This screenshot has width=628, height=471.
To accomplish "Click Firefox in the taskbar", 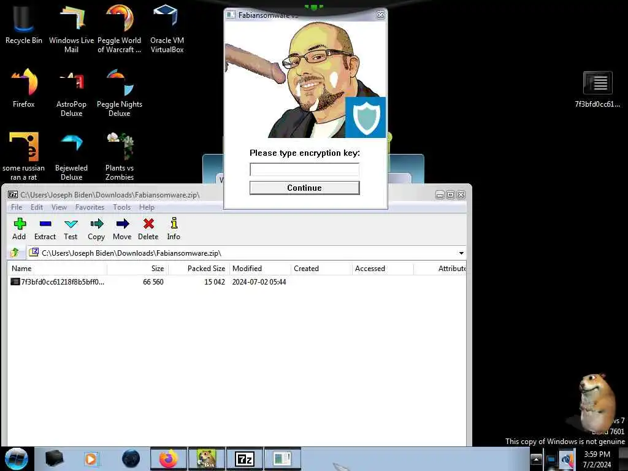I will 169,459.
